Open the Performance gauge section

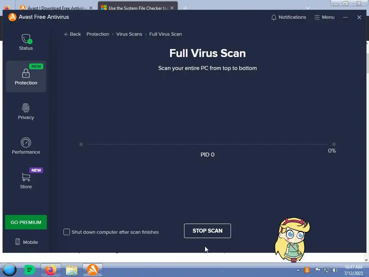click(x=26, y=146)
